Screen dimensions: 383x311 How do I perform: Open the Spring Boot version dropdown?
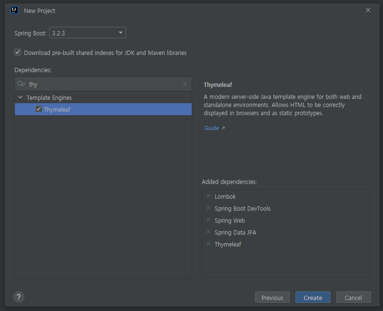tap(88, 32)
